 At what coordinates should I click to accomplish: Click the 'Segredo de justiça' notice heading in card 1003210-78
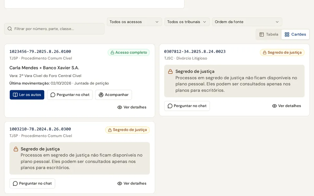point(40,149)
